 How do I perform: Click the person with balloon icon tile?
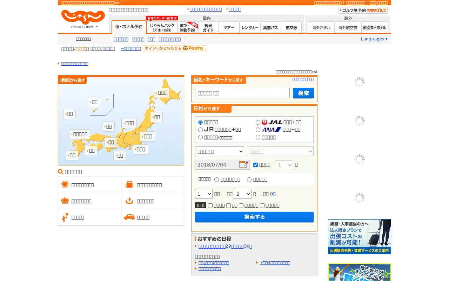pyautogui.click(x=90, y=217)
